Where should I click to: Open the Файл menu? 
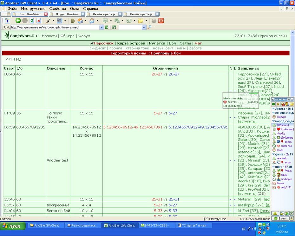pyautogui.click(x=12, y=9)
